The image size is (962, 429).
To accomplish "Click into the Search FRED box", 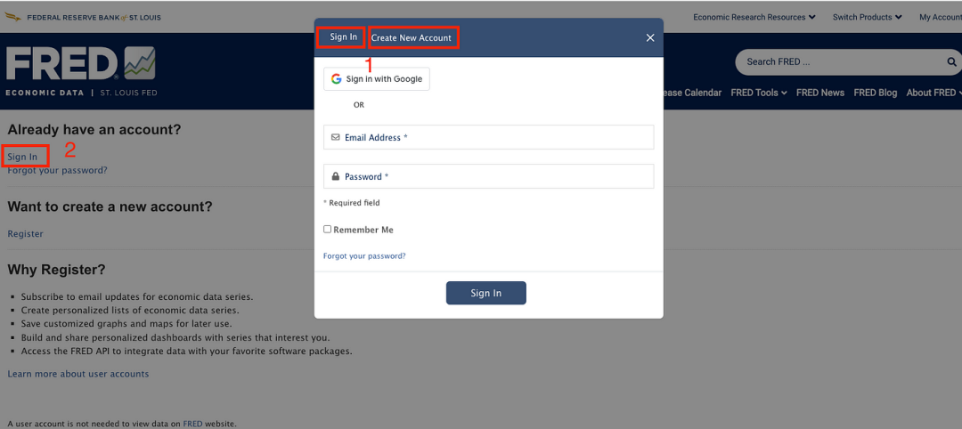I will coord(841,62).
